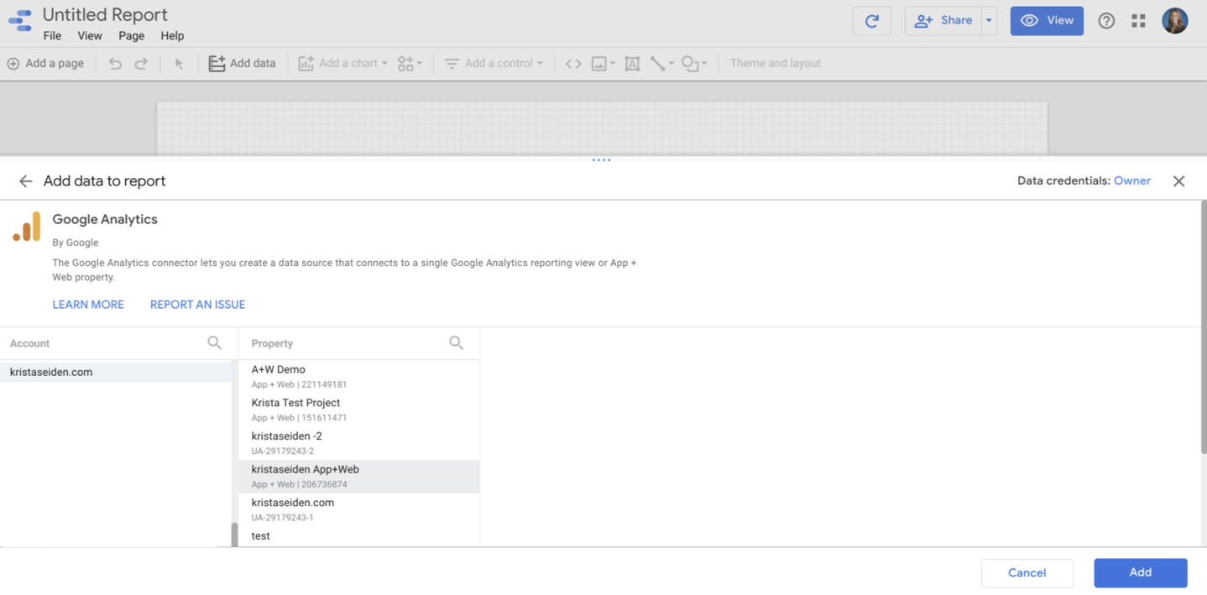Open the LEARN MORE link
Image resolution: width=1207 pixels, height=595 pixels.
(88, 305)
